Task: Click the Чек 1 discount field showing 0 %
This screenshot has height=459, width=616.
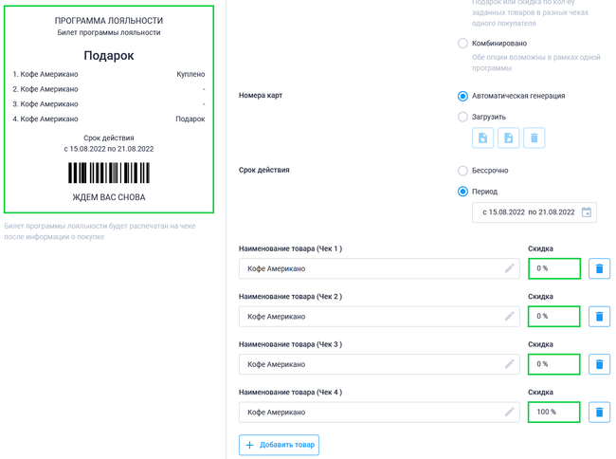Action: (x=554, y=268)
